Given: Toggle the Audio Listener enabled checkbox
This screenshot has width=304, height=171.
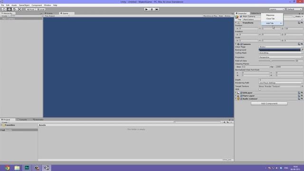Looking at the screenshot, I should tap(241, 99).
